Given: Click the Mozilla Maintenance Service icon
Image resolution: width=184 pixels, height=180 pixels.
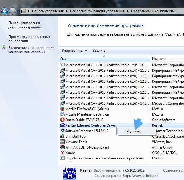Looking at the screenshot, I should click(62, 114).
